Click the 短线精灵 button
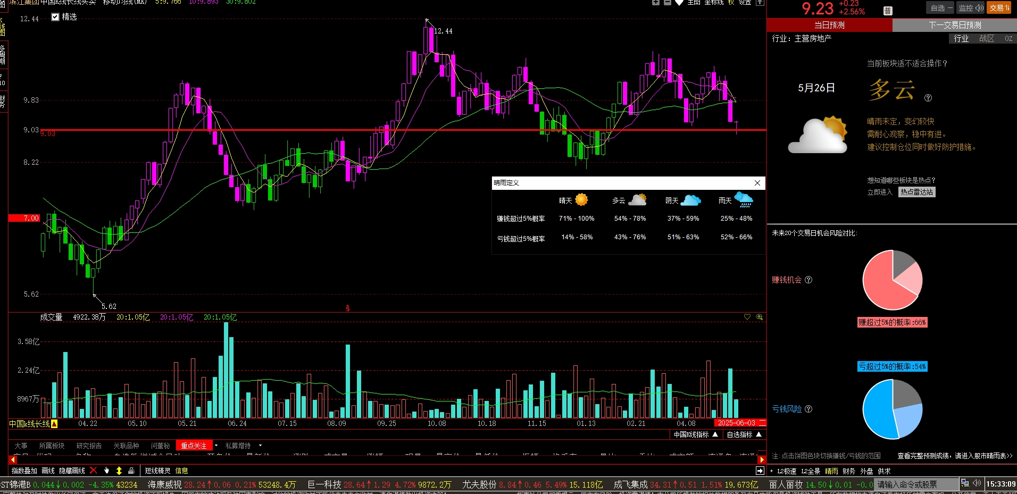1017x494 pixels. (x=157, y=471)
